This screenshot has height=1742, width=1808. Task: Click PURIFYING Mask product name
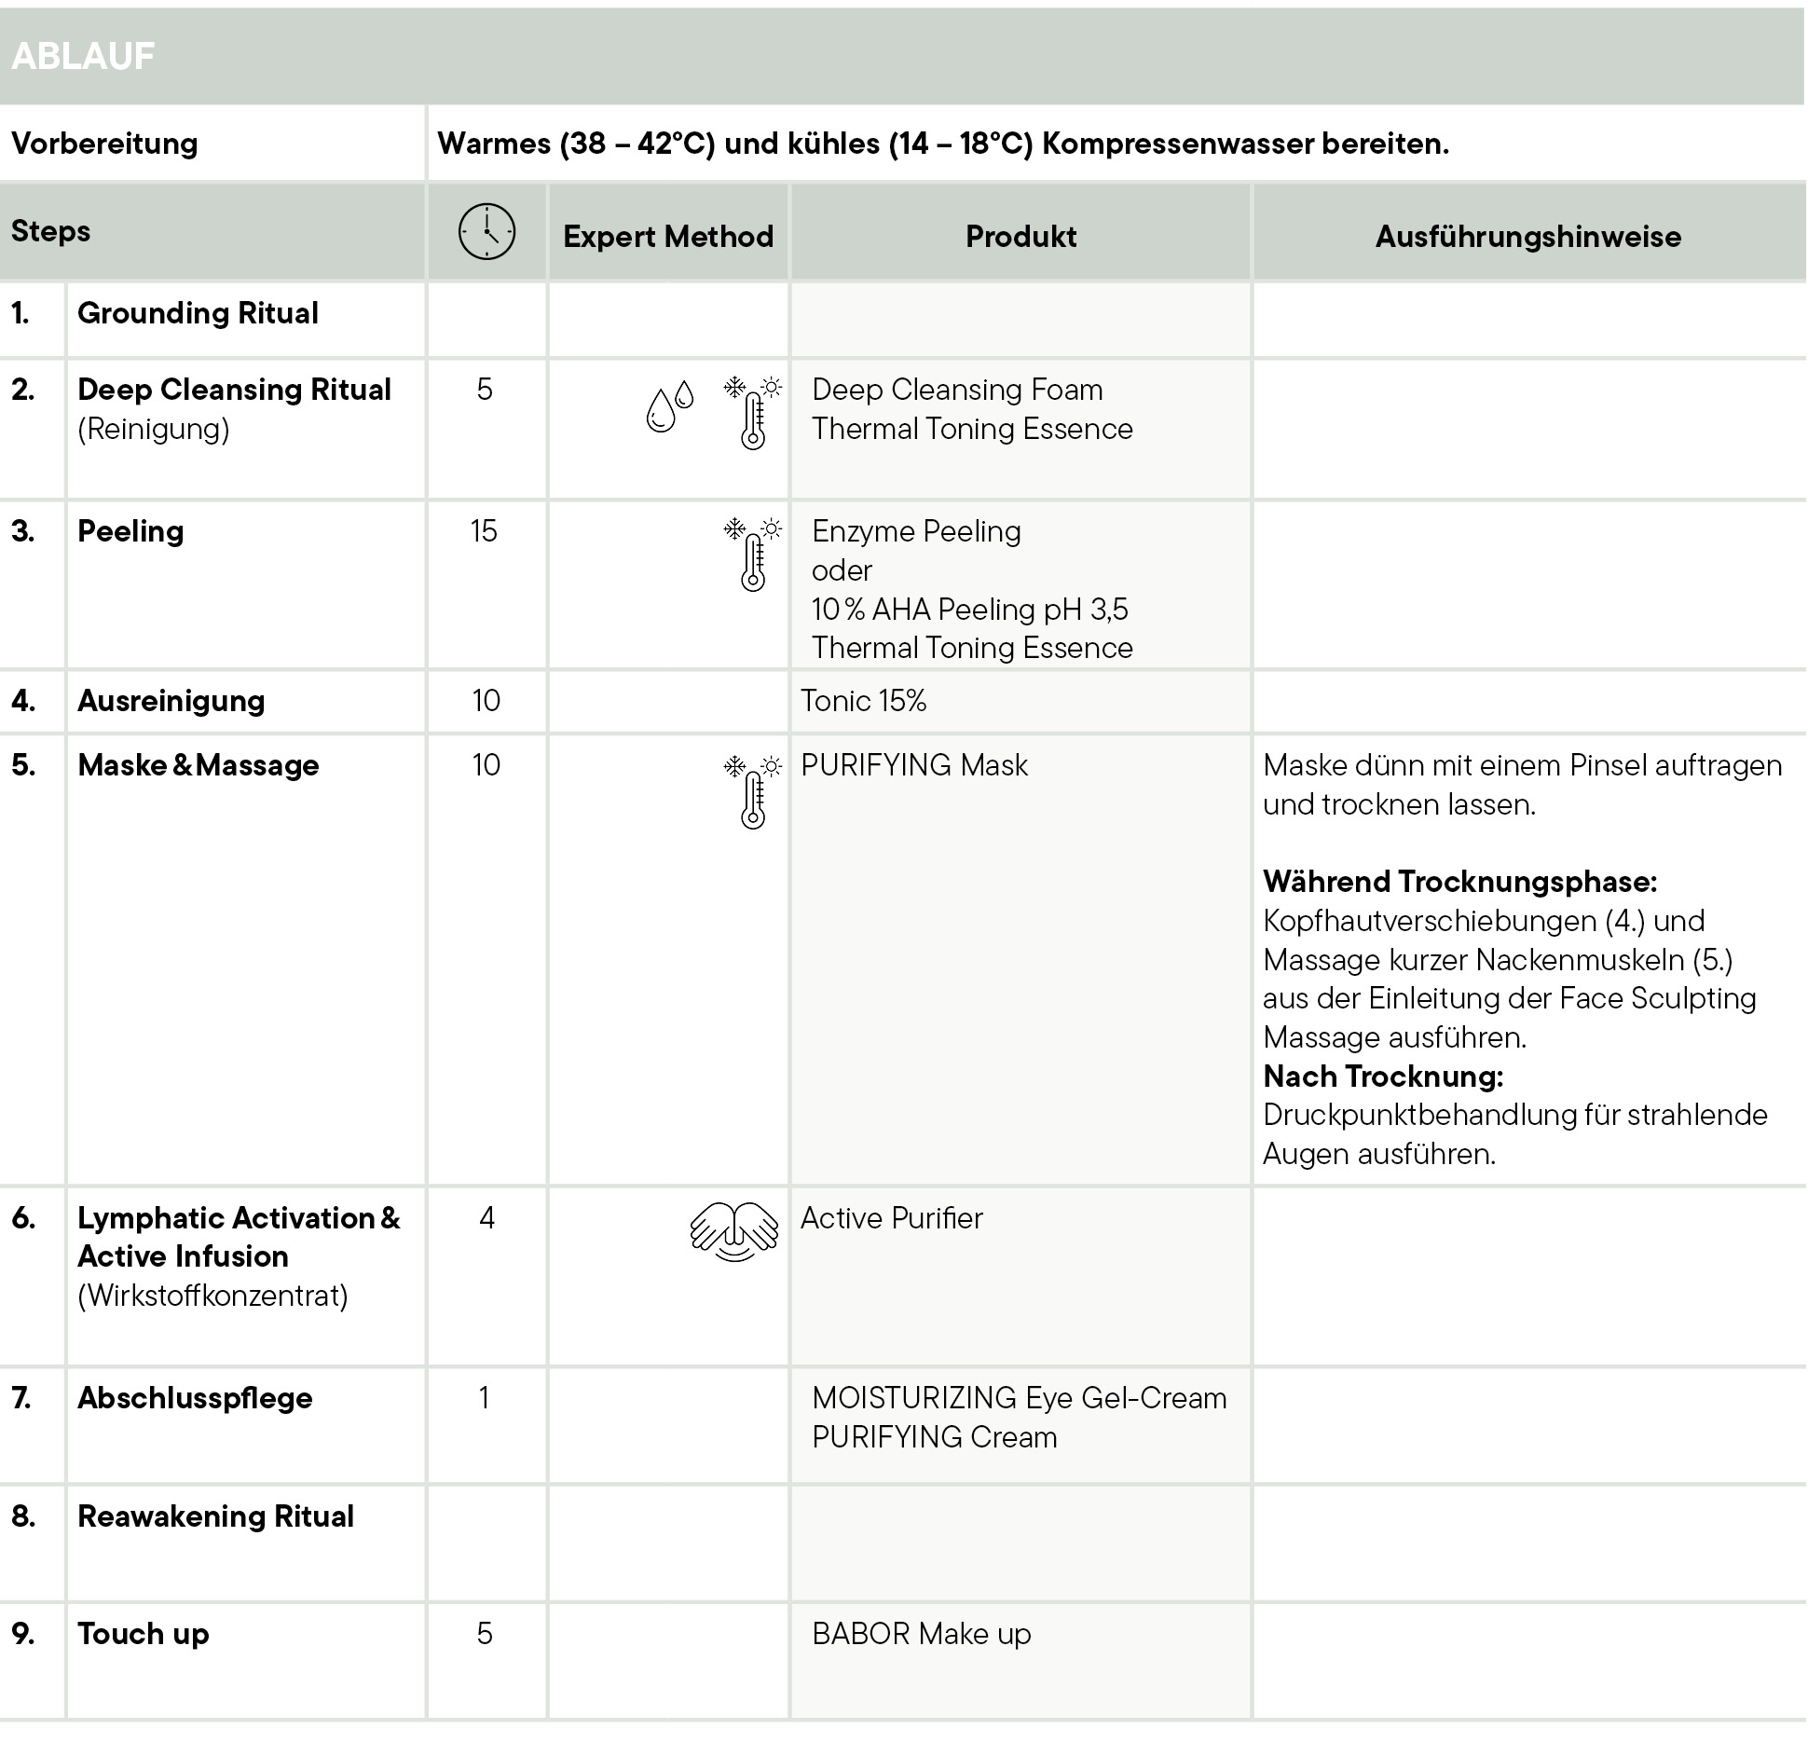913,765
